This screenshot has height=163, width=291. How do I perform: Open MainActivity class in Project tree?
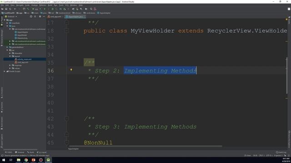point(21,38)
